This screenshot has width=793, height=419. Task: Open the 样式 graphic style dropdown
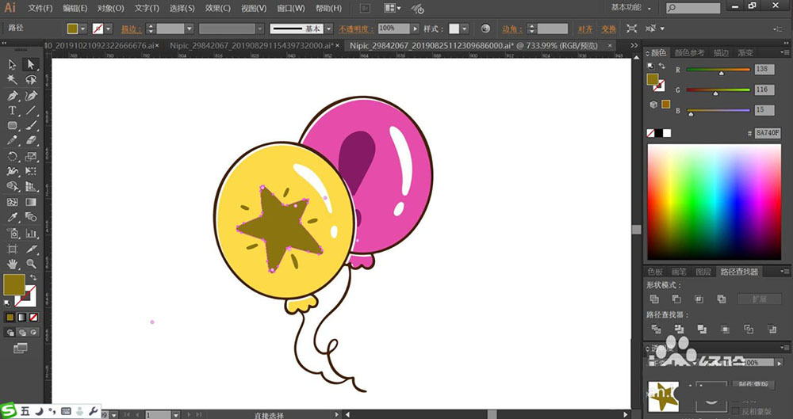tap(464, 29)
